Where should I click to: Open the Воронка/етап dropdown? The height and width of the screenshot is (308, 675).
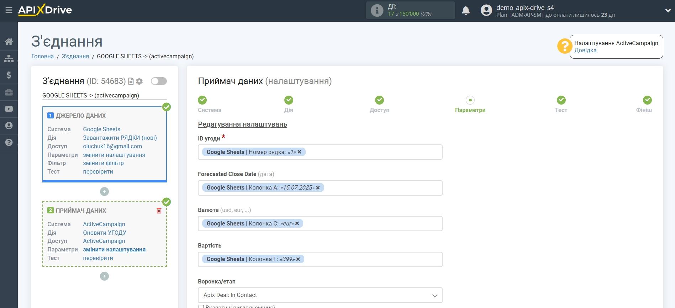(x=320, y=295)
